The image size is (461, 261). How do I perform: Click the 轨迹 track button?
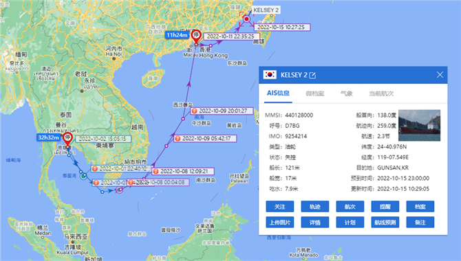pos(315,207)
